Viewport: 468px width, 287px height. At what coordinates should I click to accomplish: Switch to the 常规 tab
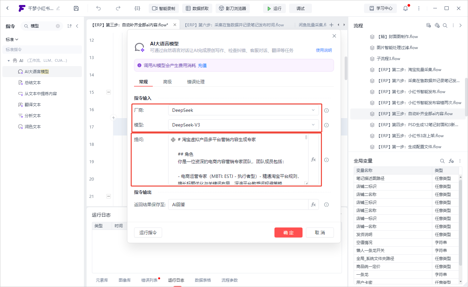(x=143, y=82)
